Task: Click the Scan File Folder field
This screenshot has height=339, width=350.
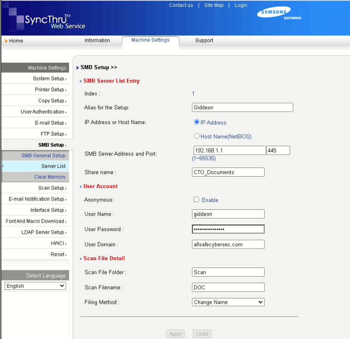Action: pos(228,272)
